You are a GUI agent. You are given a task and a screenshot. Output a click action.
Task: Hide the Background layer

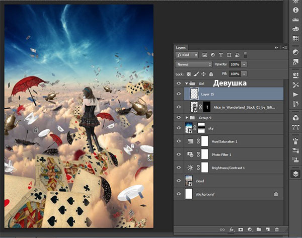pos(179,194)
